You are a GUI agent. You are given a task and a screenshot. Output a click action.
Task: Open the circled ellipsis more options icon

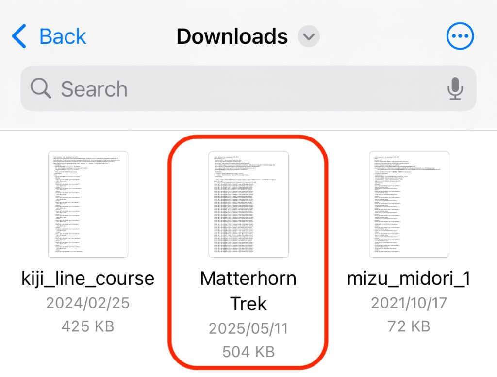click(x=460, y=36)
